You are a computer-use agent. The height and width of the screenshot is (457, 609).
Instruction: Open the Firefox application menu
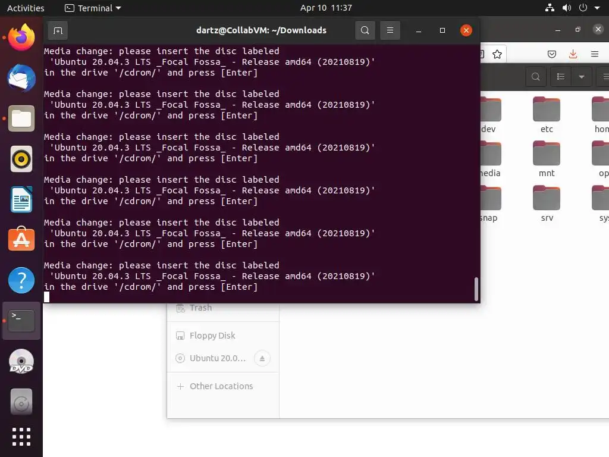(x=594, y=54)
